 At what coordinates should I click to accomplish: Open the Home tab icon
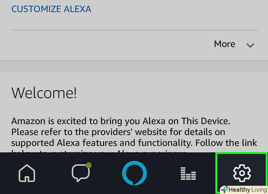27,173
